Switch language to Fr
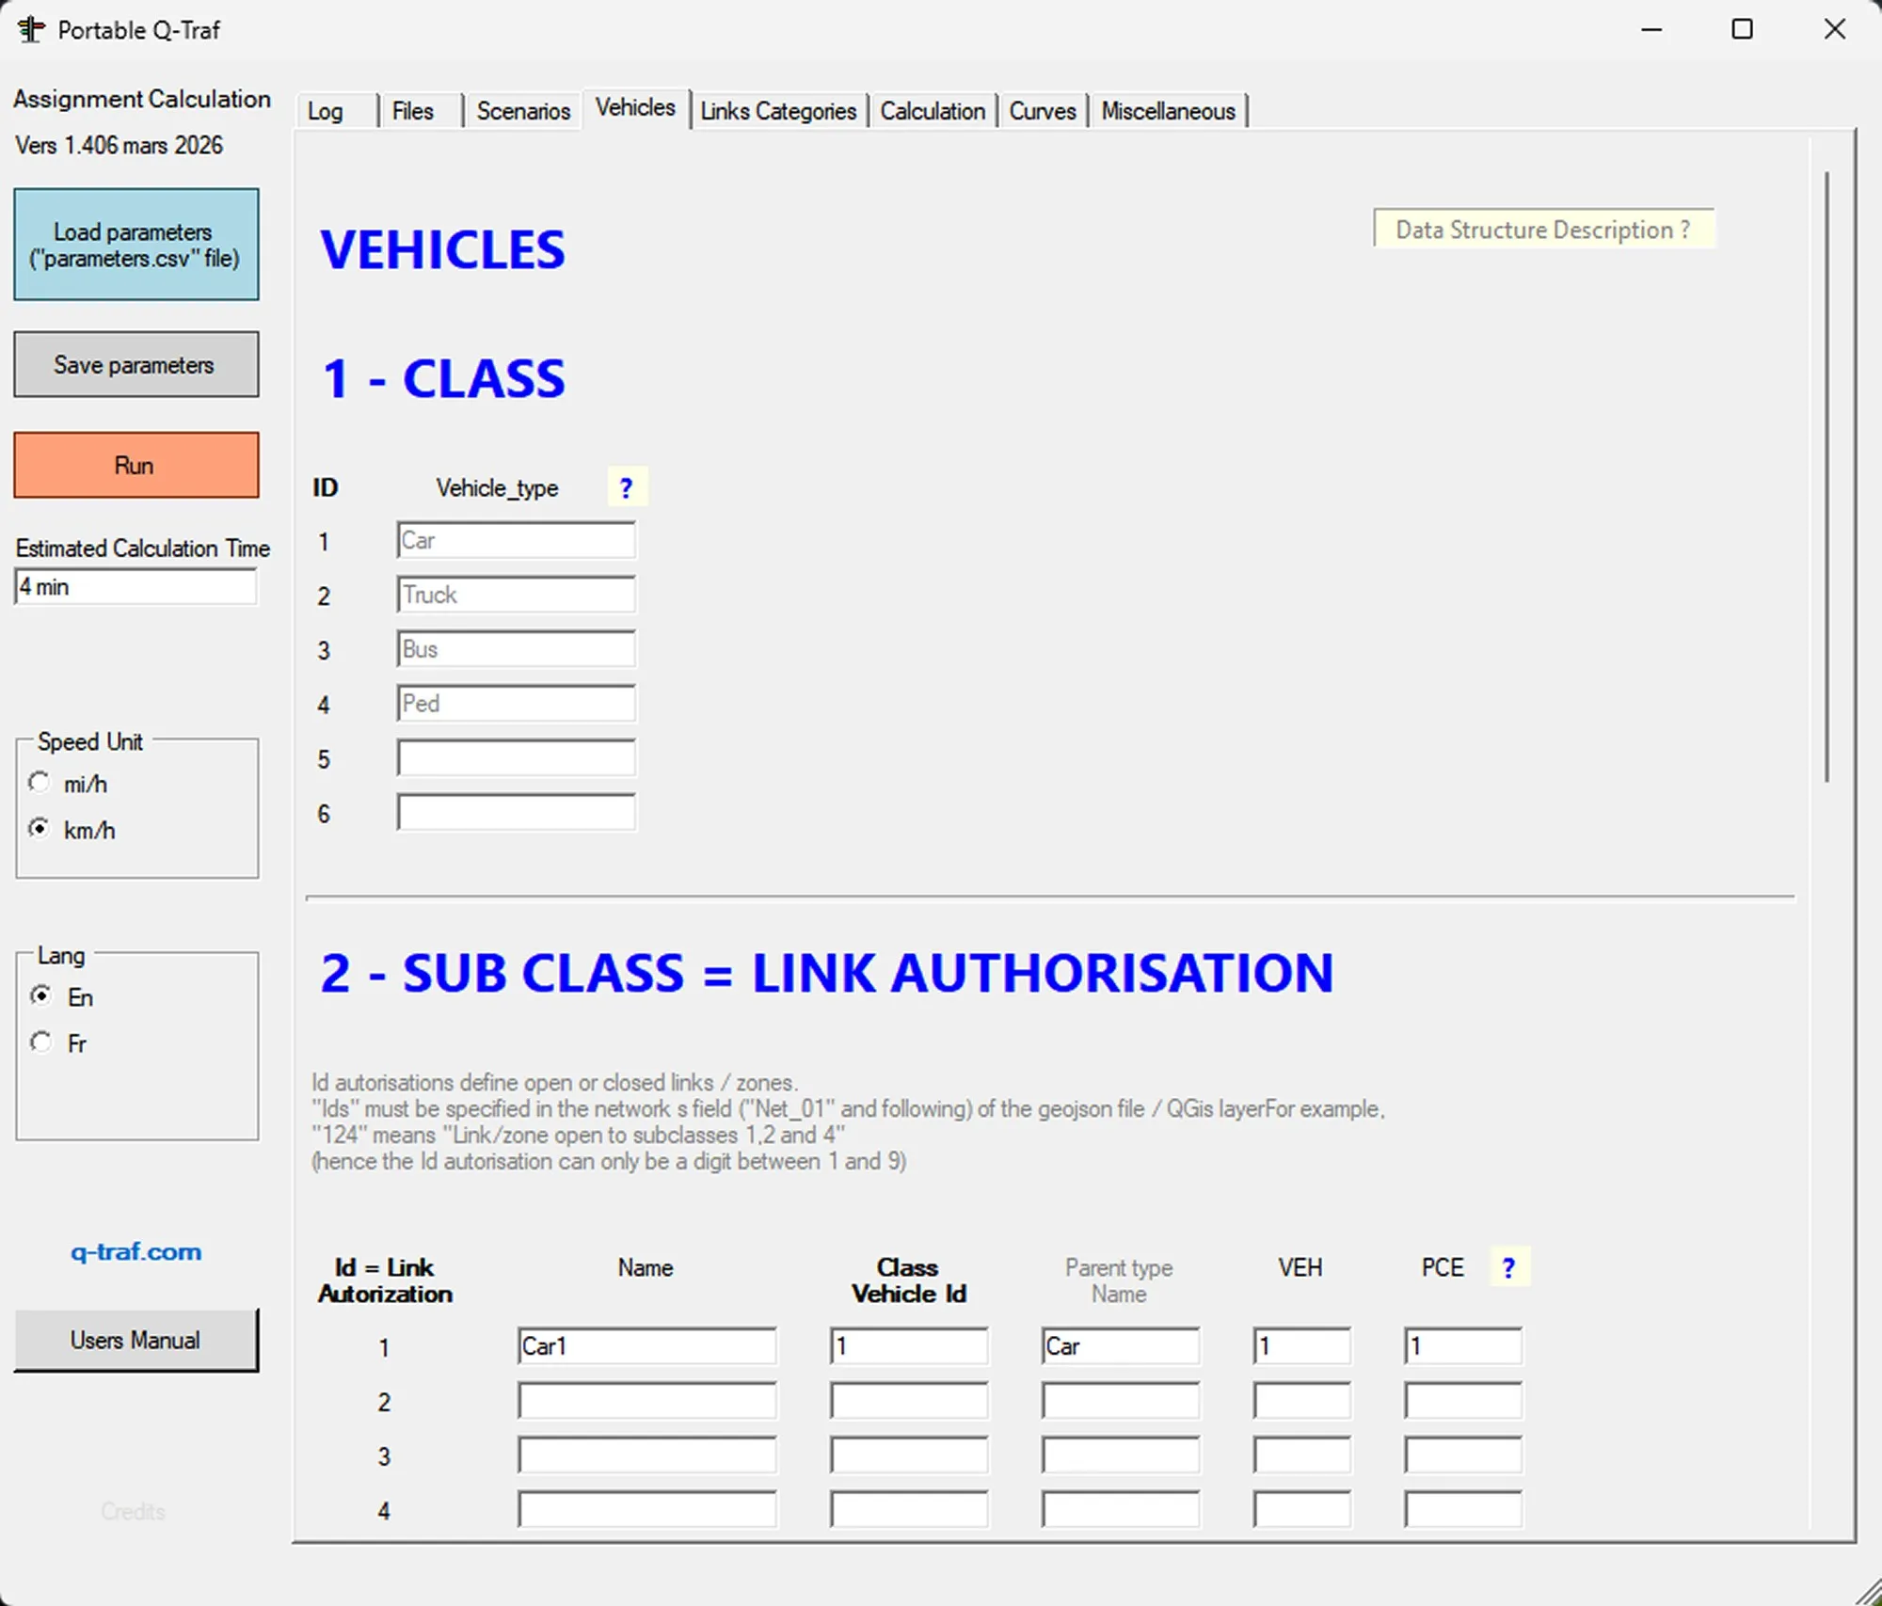This screenshot has height=1606, width=1882. tap(41, 1042)
